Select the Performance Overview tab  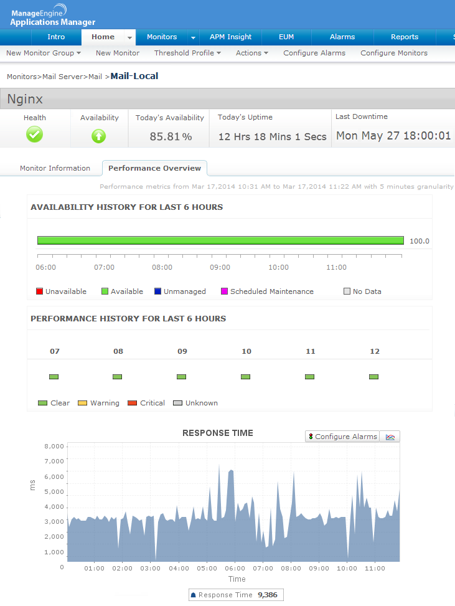pos(154,168)
